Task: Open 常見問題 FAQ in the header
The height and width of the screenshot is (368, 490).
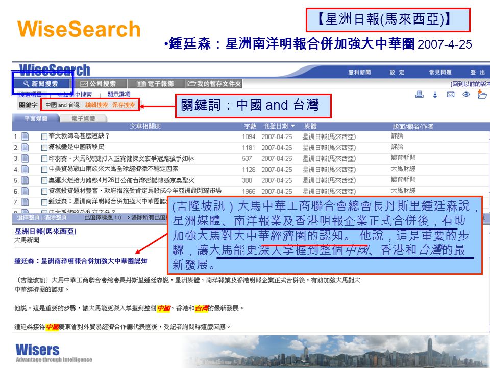Action: click(440, 72)
